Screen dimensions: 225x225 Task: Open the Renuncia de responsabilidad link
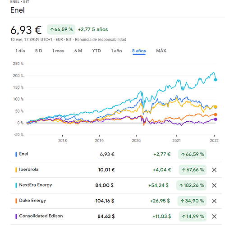point(101,40)
